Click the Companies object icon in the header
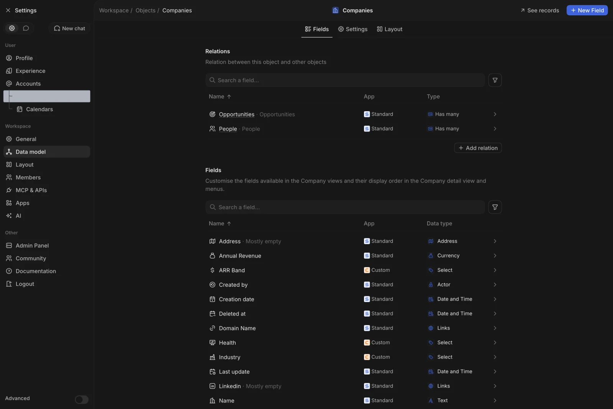 336,10
